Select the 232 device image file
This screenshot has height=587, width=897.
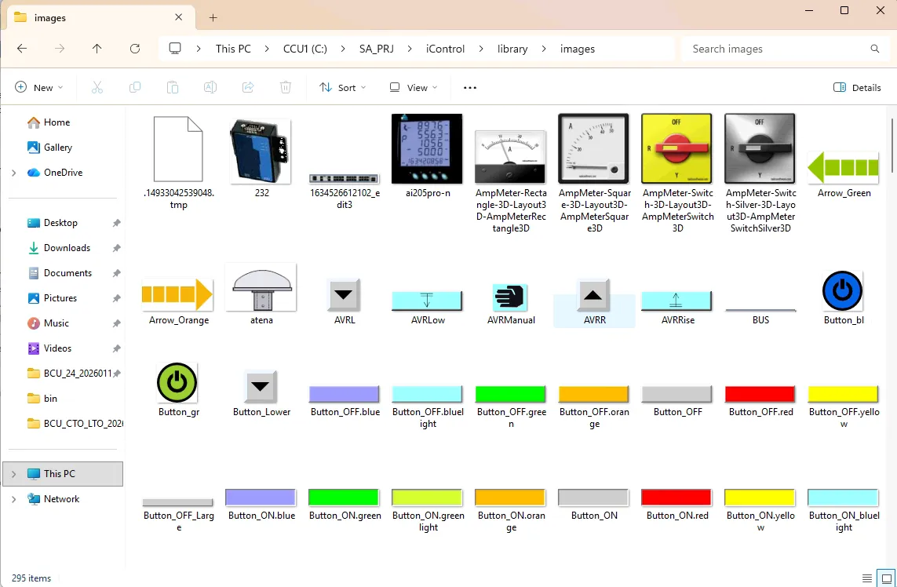tap(261, 157)
